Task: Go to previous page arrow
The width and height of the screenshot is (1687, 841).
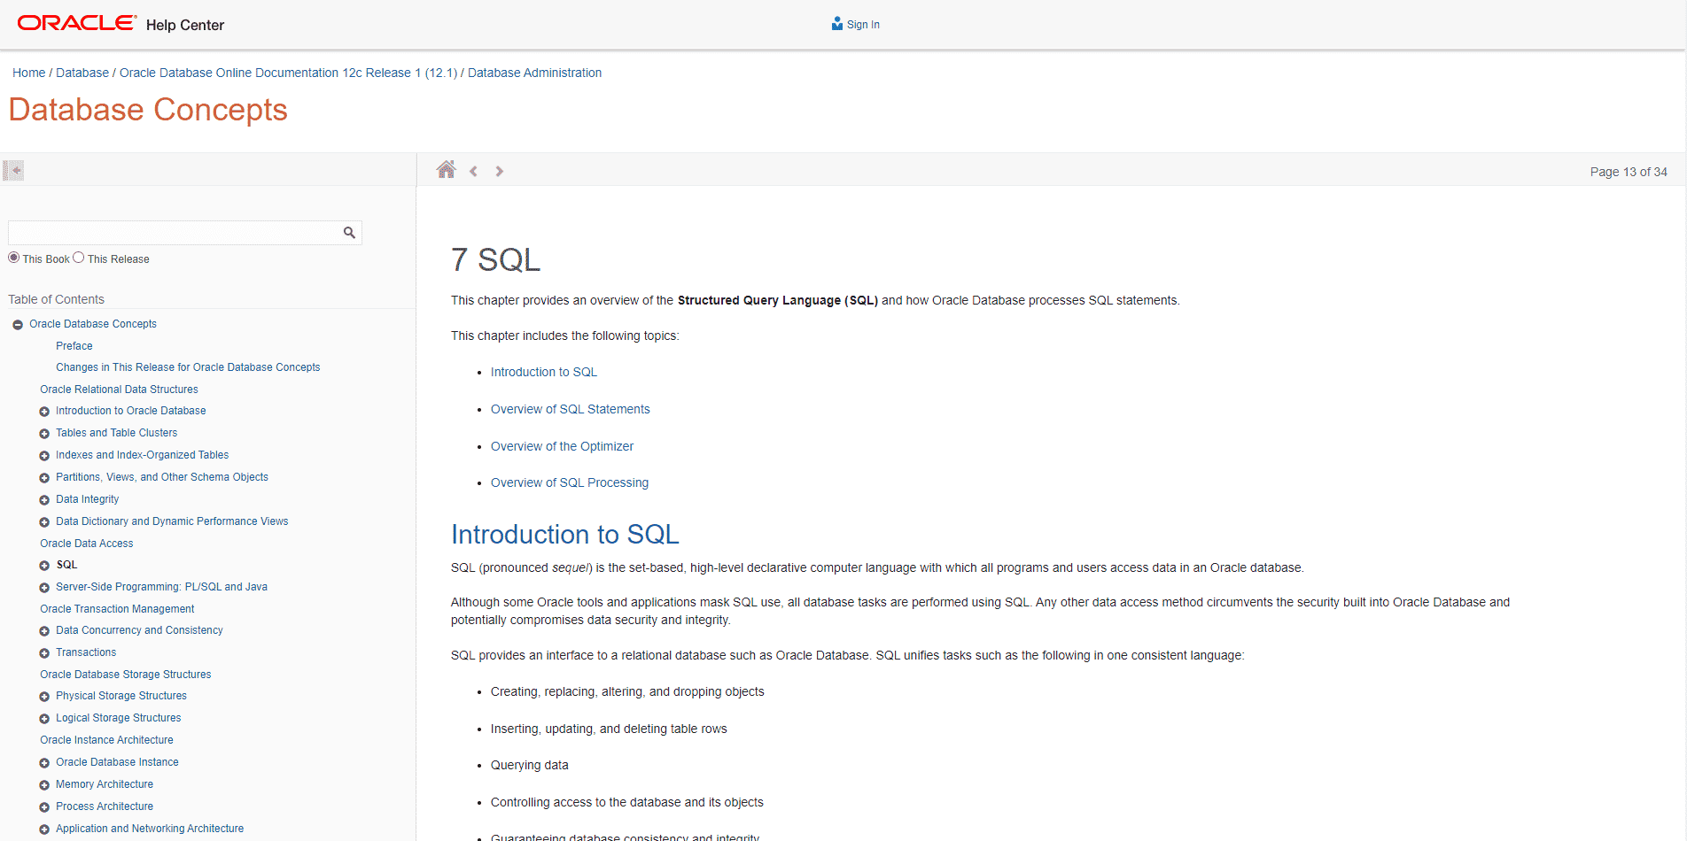Action: pos(474,171)
